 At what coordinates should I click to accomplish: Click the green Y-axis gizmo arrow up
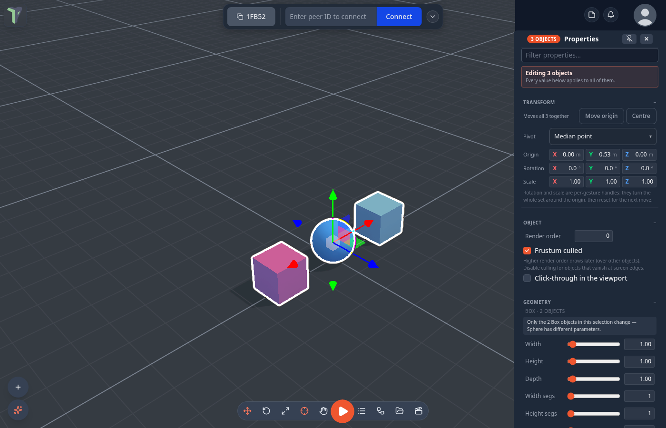pyautogui.click(x=333, y=195)
